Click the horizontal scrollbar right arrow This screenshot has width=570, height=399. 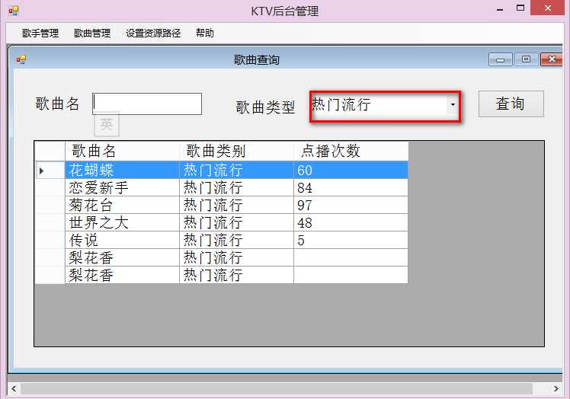tap(556, 388)
